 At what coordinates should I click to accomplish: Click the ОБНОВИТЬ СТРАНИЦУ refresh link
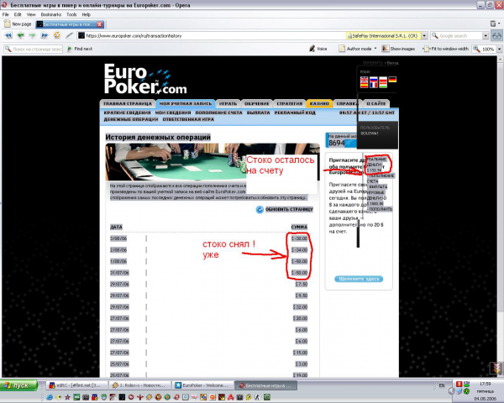coord(289,210)
